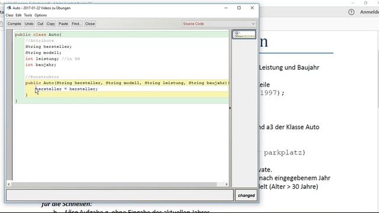Click 'Leistung und Baujahr' text in background document

289,67
